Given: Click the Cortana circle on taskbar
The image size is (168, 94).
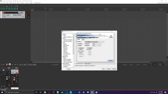Looking at the screenshot, I should tap(36, 92).
